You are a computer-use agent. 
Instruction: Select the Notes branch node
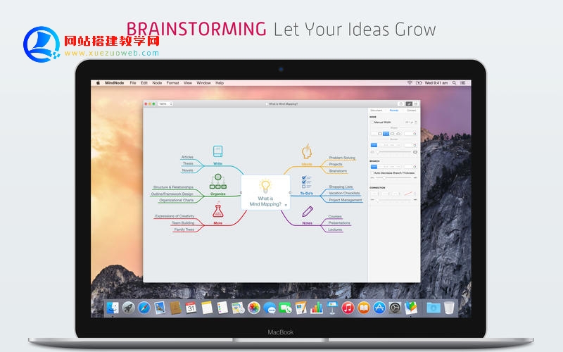click(307, 223)
